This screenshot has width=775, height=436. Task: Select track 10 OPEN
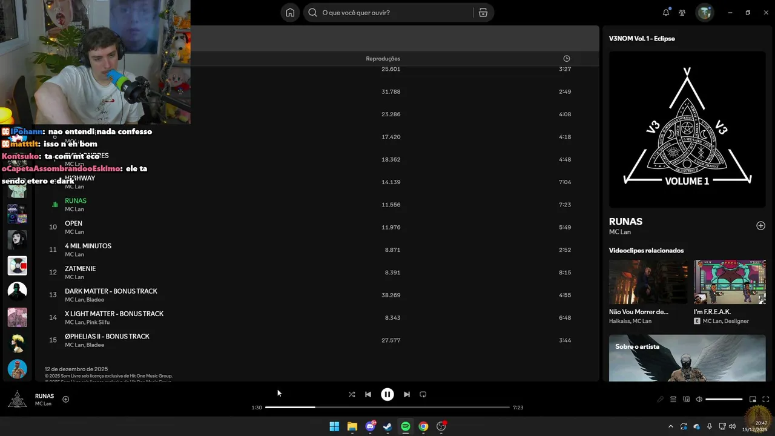coord(317,227)
